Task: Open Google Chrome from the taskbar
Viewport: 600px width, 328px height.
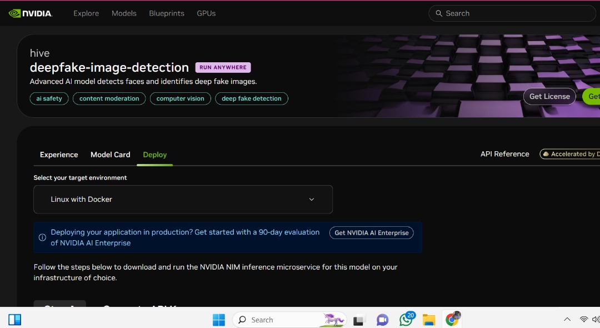Action: pyautogui.click(x=452, y=319)
